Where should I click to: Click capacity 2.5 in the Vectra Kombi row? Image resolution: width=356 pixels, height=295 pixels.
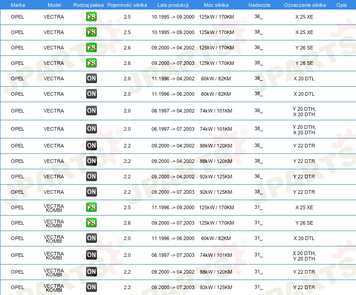pos(127,207)
